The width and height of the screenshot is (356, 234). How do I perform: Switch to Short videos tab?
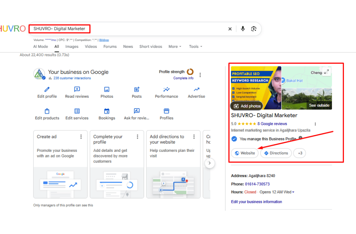pyautogui.click(x=151, y=46)
